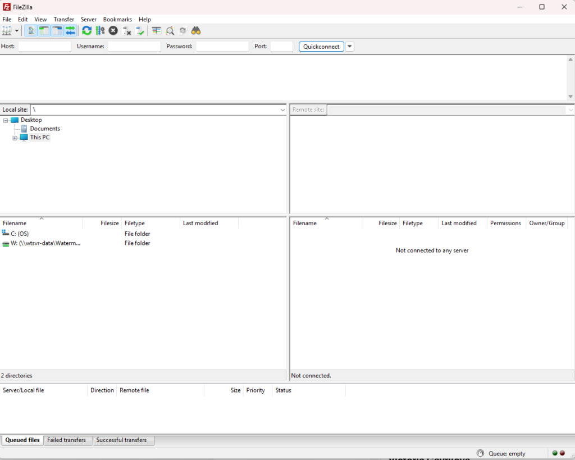Click the Password input field
This screenshot has height=460, width=575.
point(222,47)
